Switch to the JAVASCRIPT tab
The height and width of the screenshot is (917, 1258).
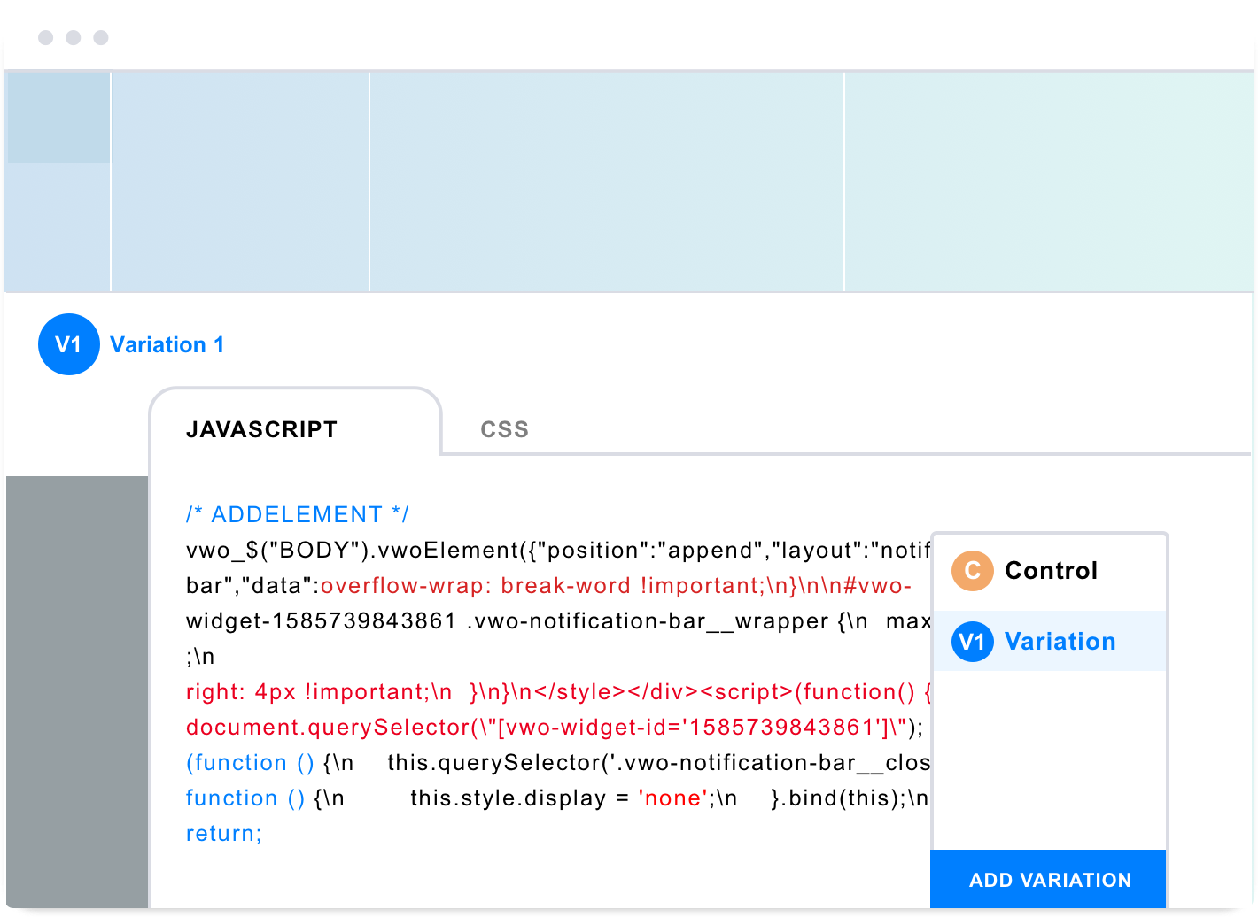coord(260,429)
